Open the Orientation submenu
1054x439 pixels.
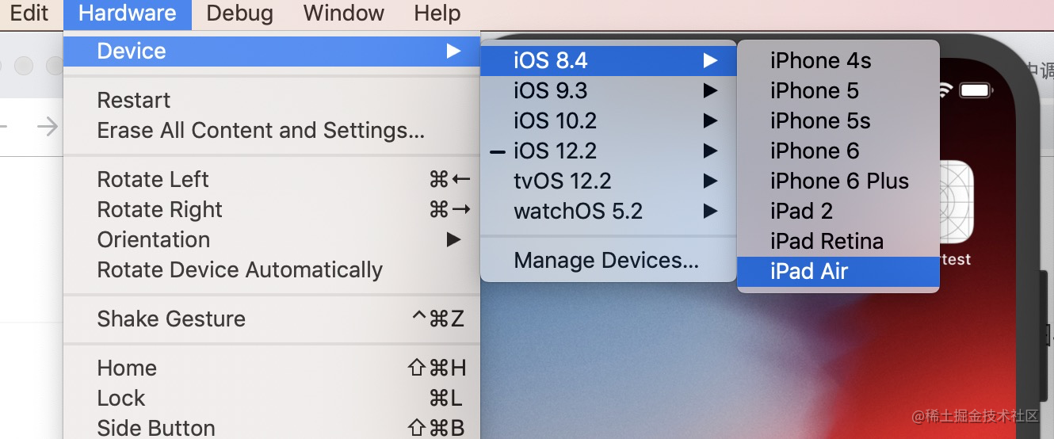pos(272,239)
